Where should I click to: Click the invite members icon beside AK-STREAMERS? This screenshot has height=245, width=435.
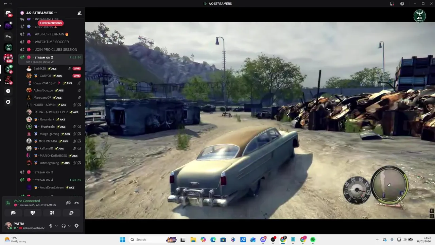[80, 13]
